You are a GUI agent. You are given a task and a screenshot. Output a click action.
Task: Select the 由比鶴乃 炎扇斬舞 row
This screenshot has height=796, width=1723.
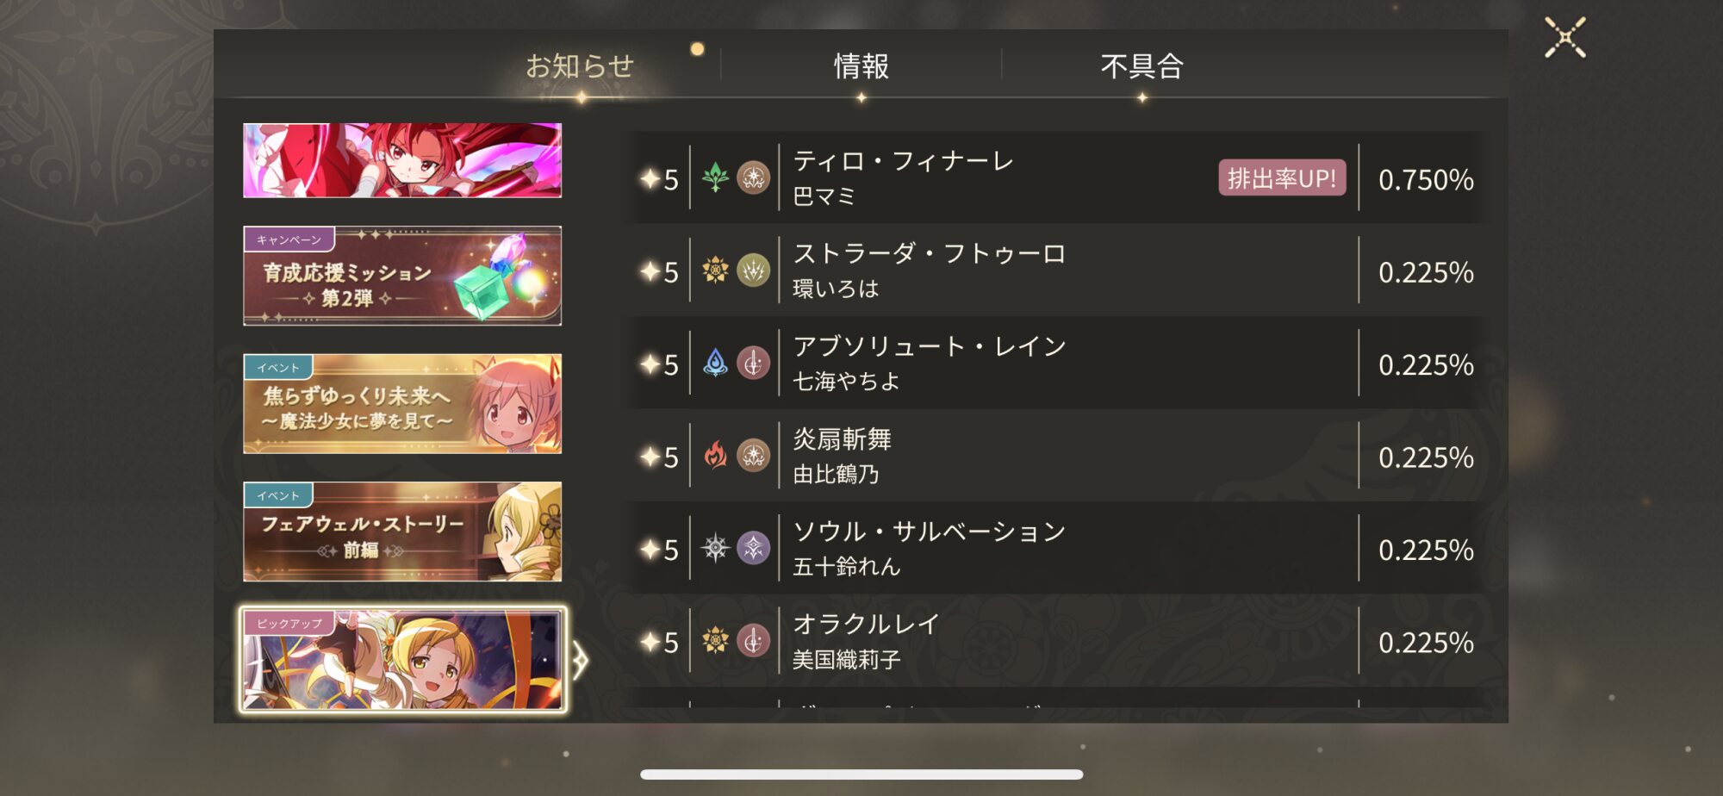click(1058, 456)
